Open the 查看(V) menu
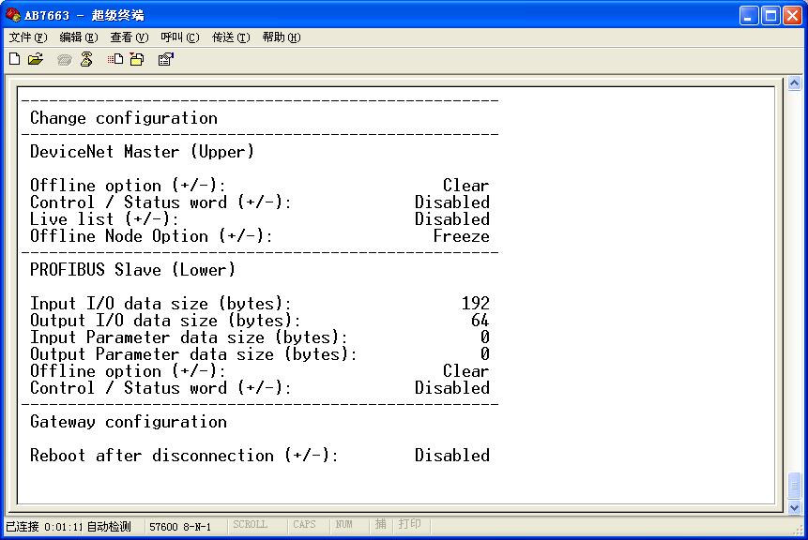 [x=129, y=37]
